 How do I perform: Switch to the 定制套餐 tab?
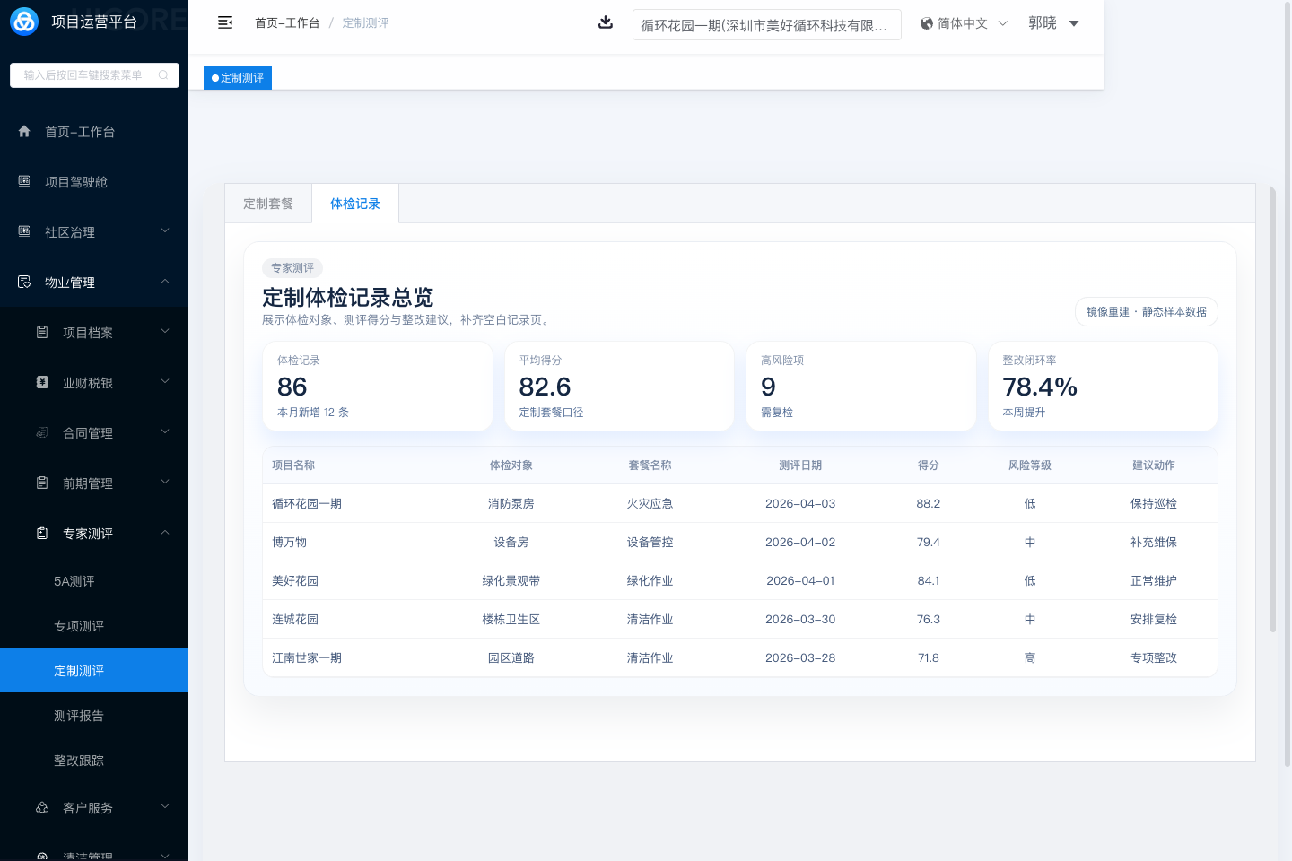click(x=268, y=204)
